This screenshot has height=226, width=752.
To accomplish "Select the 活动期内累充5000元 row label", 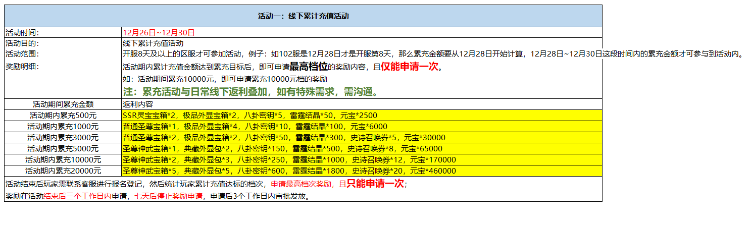I will pos(63,148).
